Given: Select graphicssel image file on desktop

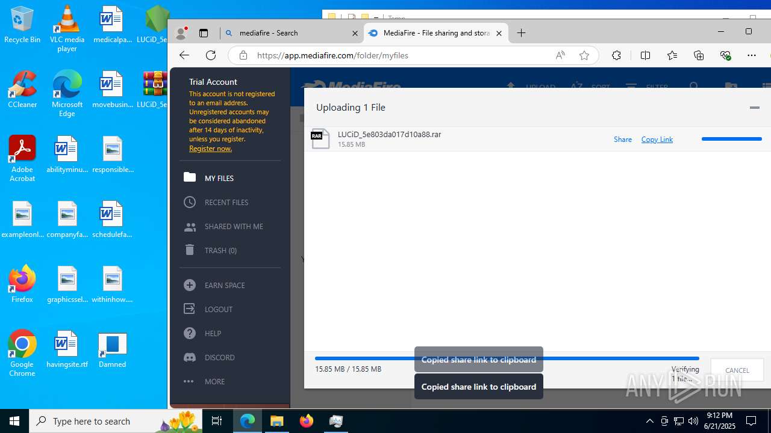Looking at the screenshot, I should [67, 284].
